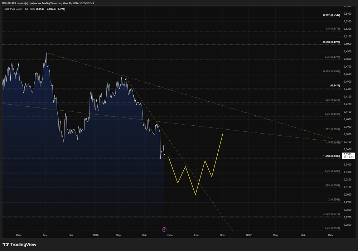
Task: Click the 0,5200 price axis tick
Action: tap(347, 29)
